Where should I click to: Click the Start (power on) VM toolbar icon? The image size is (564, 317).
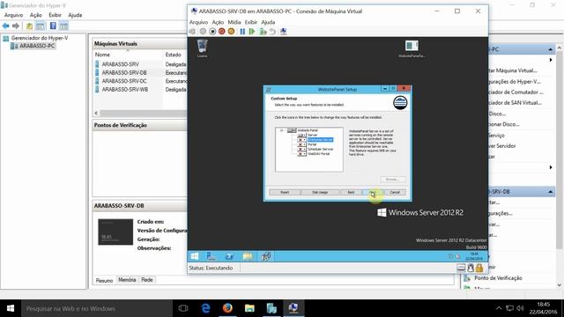tap(203, 32)
